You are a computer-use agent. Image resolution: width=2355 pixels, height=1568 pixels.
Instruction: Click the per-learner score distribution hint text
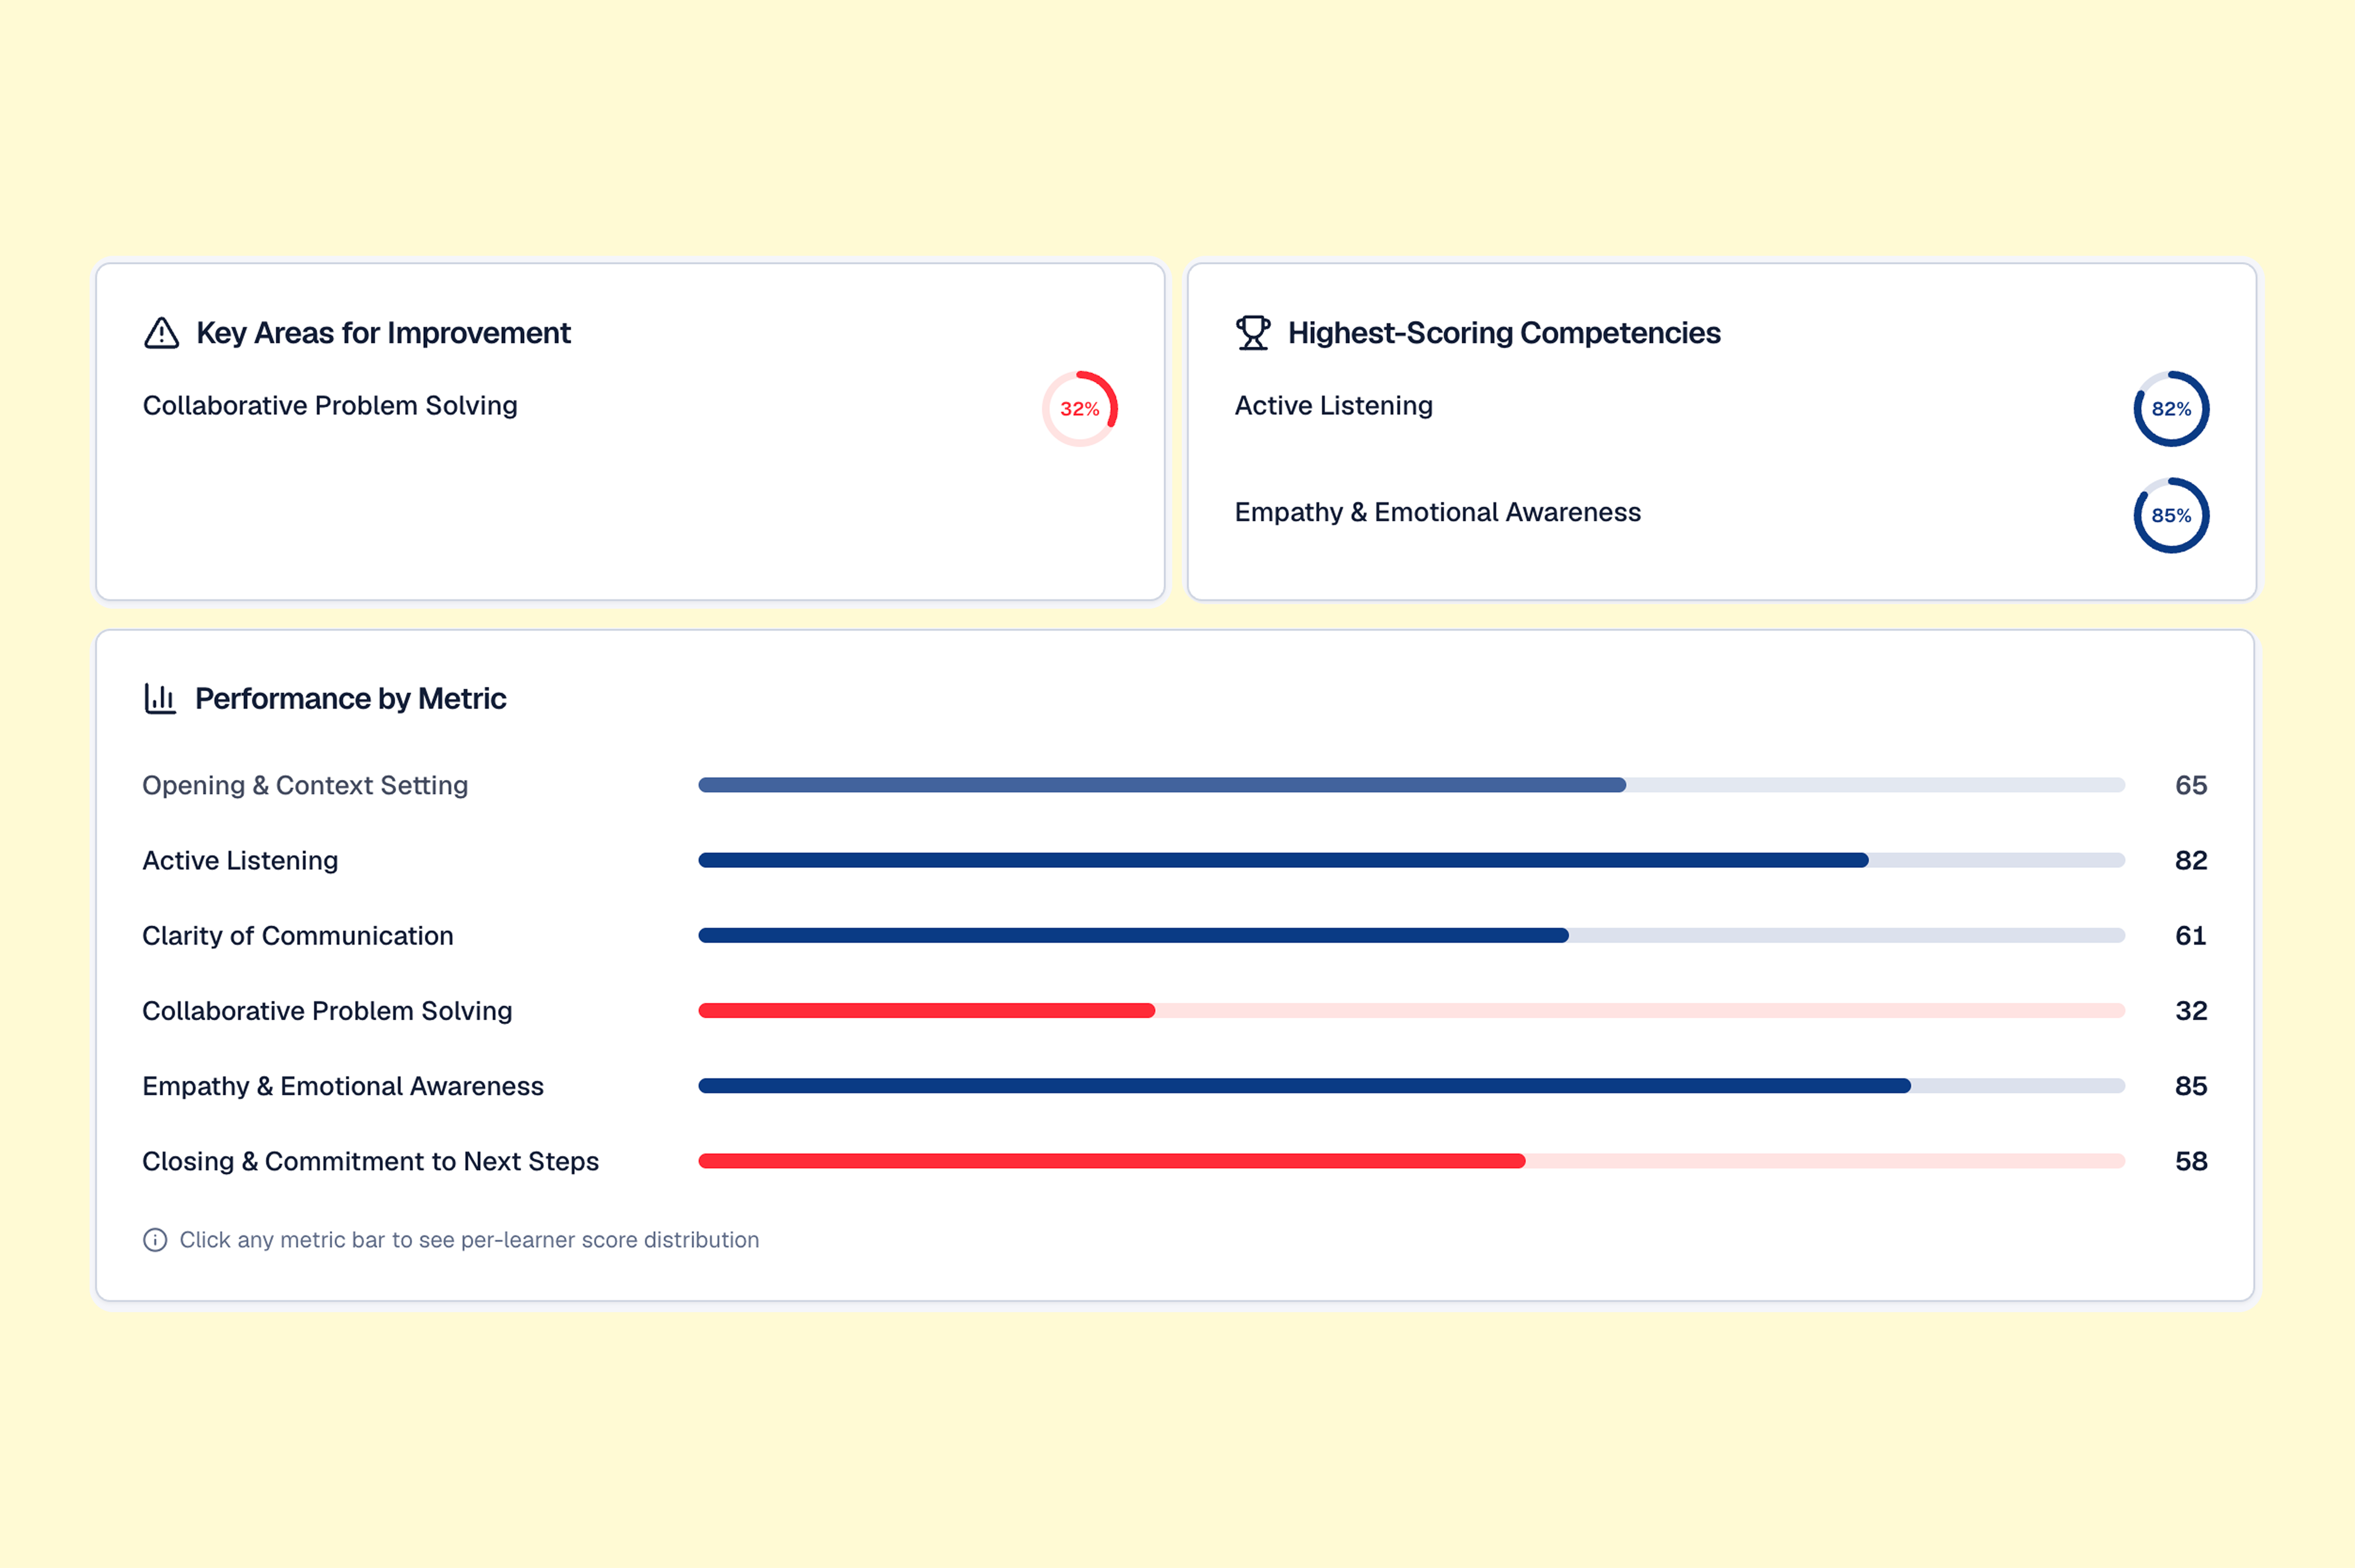(469, 1240)
